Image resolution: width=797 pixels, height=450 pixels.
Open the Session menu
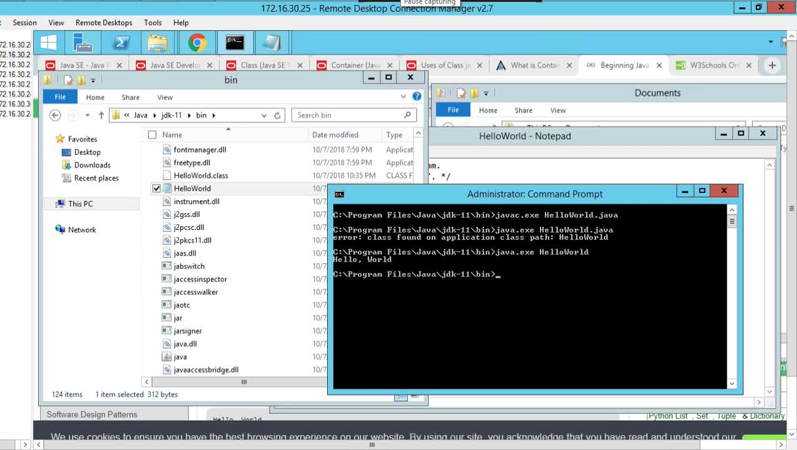click(x=25, y=22)
